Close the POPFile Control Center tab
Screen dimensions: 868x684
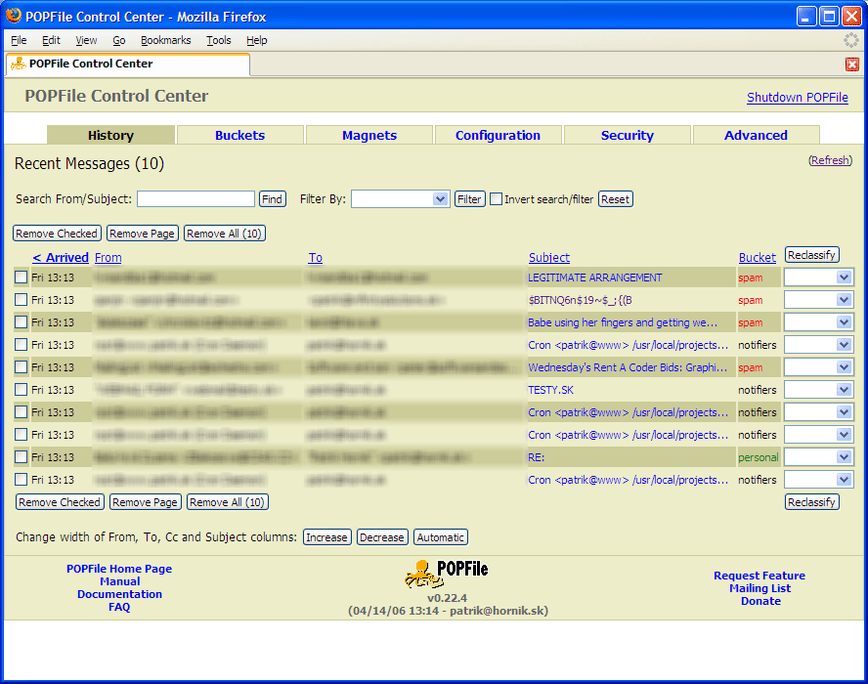click(852, 64)
